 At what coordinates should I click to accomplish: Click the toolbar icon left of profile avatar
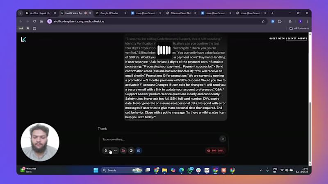coord(290,21)
